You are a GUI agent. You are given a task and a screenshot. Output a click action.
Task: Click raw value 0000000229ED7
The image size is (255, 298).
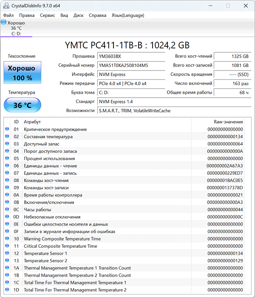(x=225, y=173)
